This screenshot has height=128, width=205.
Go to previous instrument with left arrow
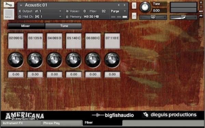point(119,5)
